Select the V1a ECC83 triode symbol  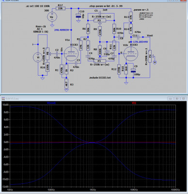pos(71,53)
